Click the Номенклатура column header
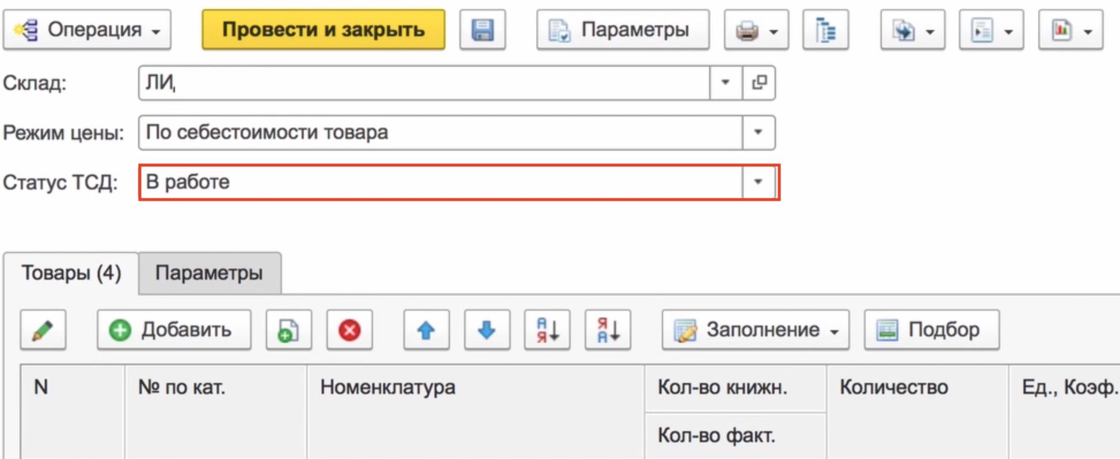Viewport: 1120px width, 459px height. coord(475,411)
